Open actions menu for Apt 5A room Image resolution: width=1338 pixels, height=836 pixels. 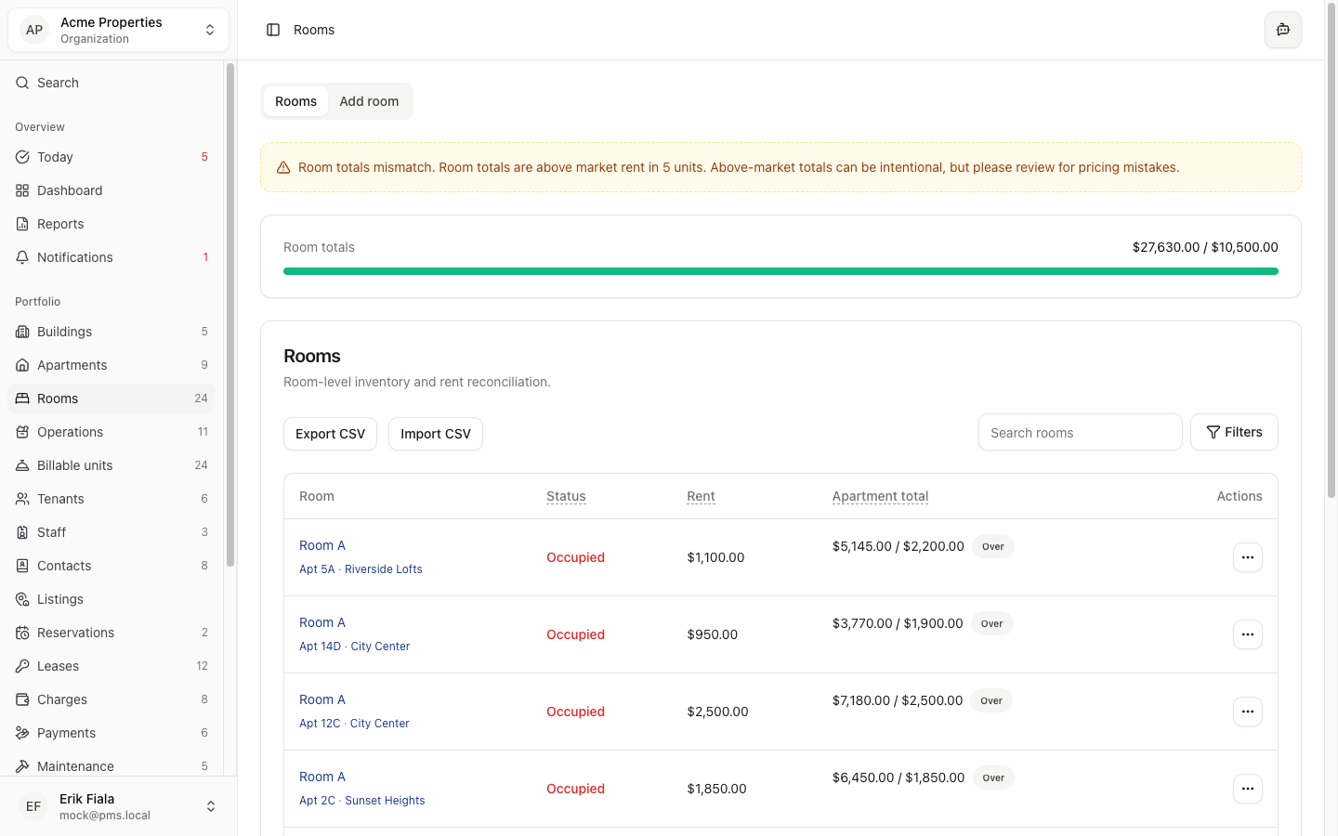tap(1247, 557)
